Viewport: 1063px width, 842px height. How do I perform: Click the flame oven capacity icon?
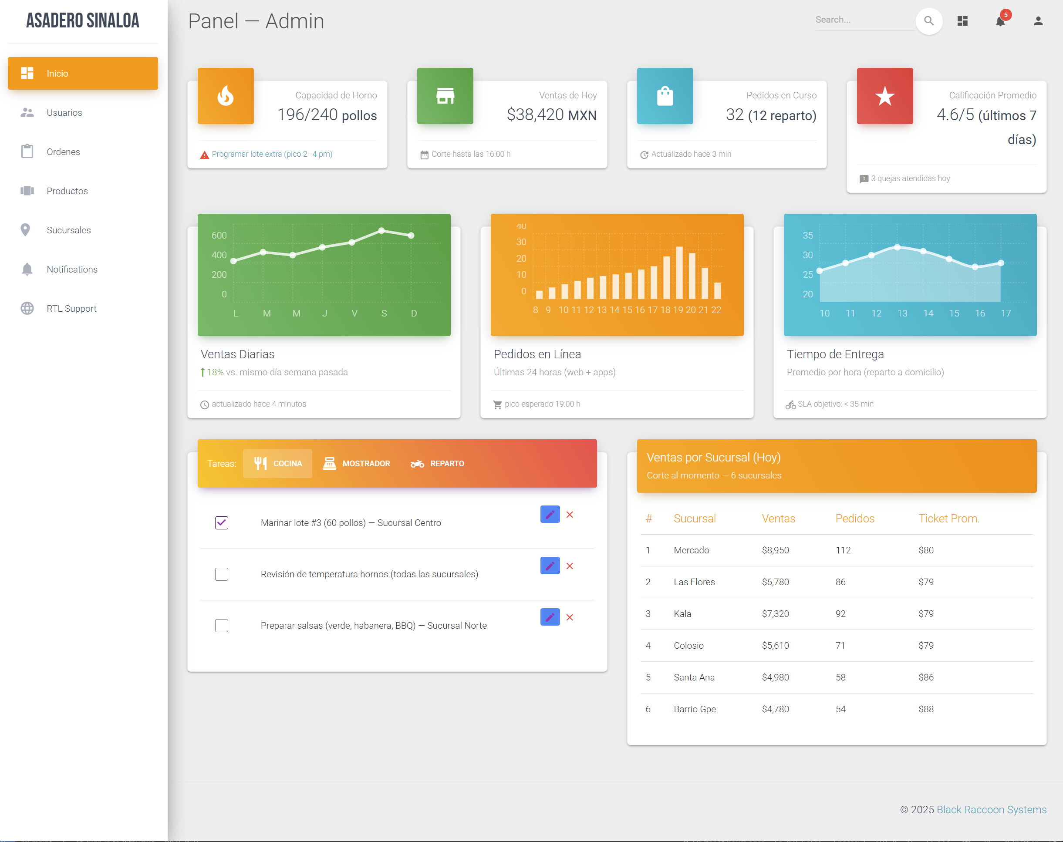tap(225, 96)
